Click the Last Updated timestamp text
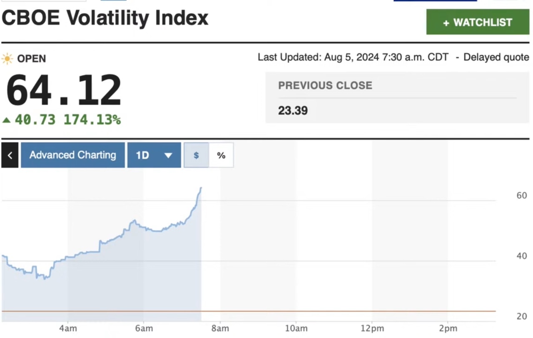 coord(353,57)
